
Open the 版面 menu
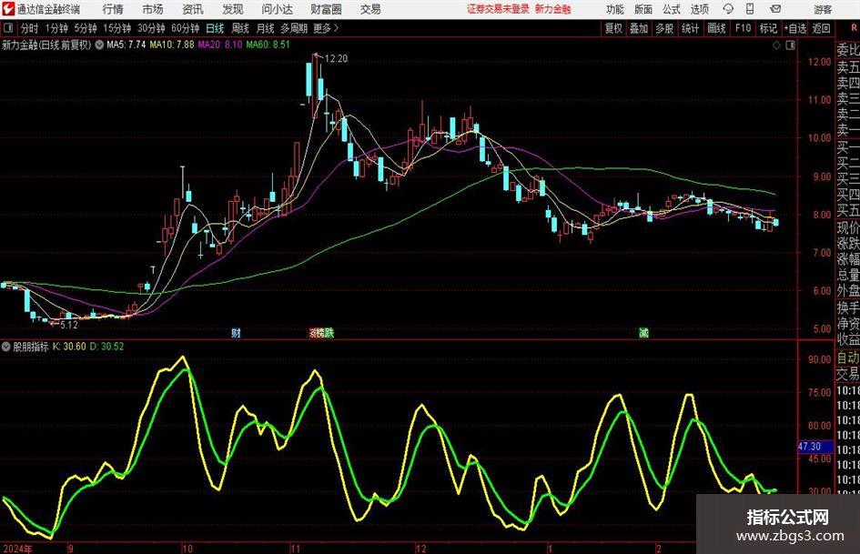coord(642,9)
